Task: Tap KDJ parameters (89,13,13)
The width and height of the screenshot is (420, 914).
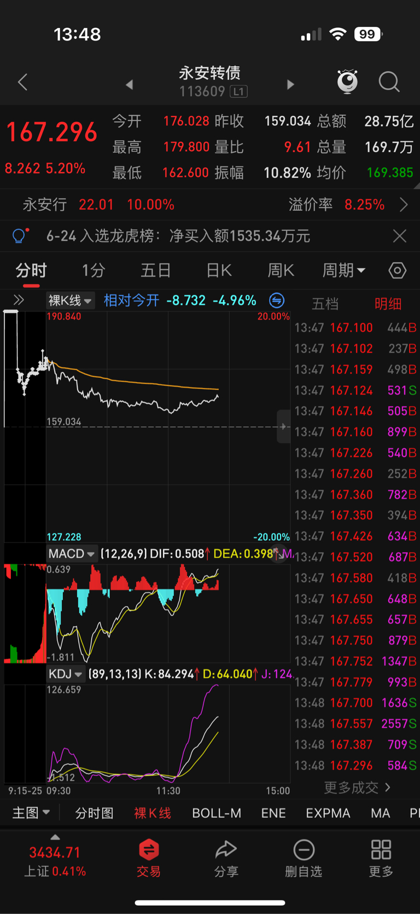Action: click(114, 674)
